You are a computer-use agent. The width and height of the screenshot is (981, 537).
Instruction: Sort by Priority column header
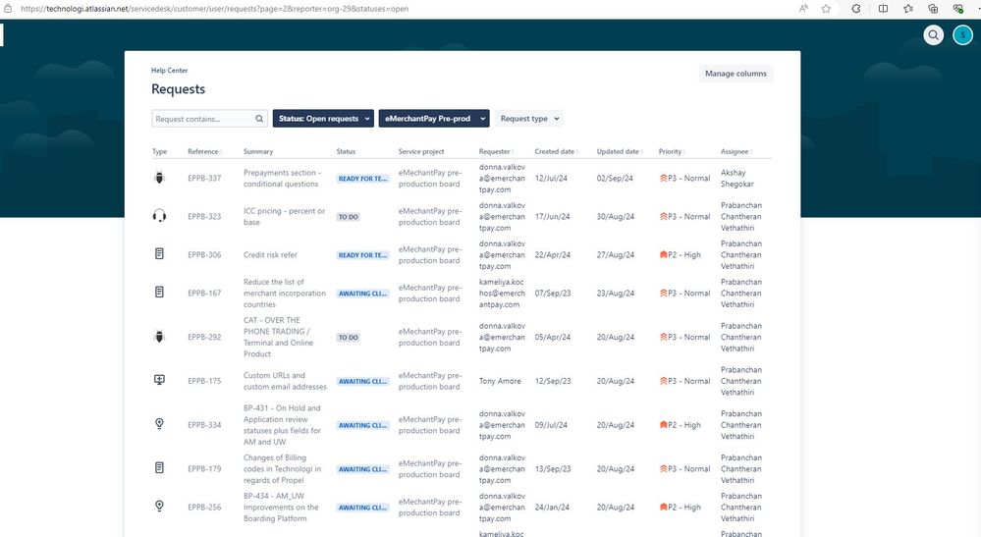click(672, 151)
